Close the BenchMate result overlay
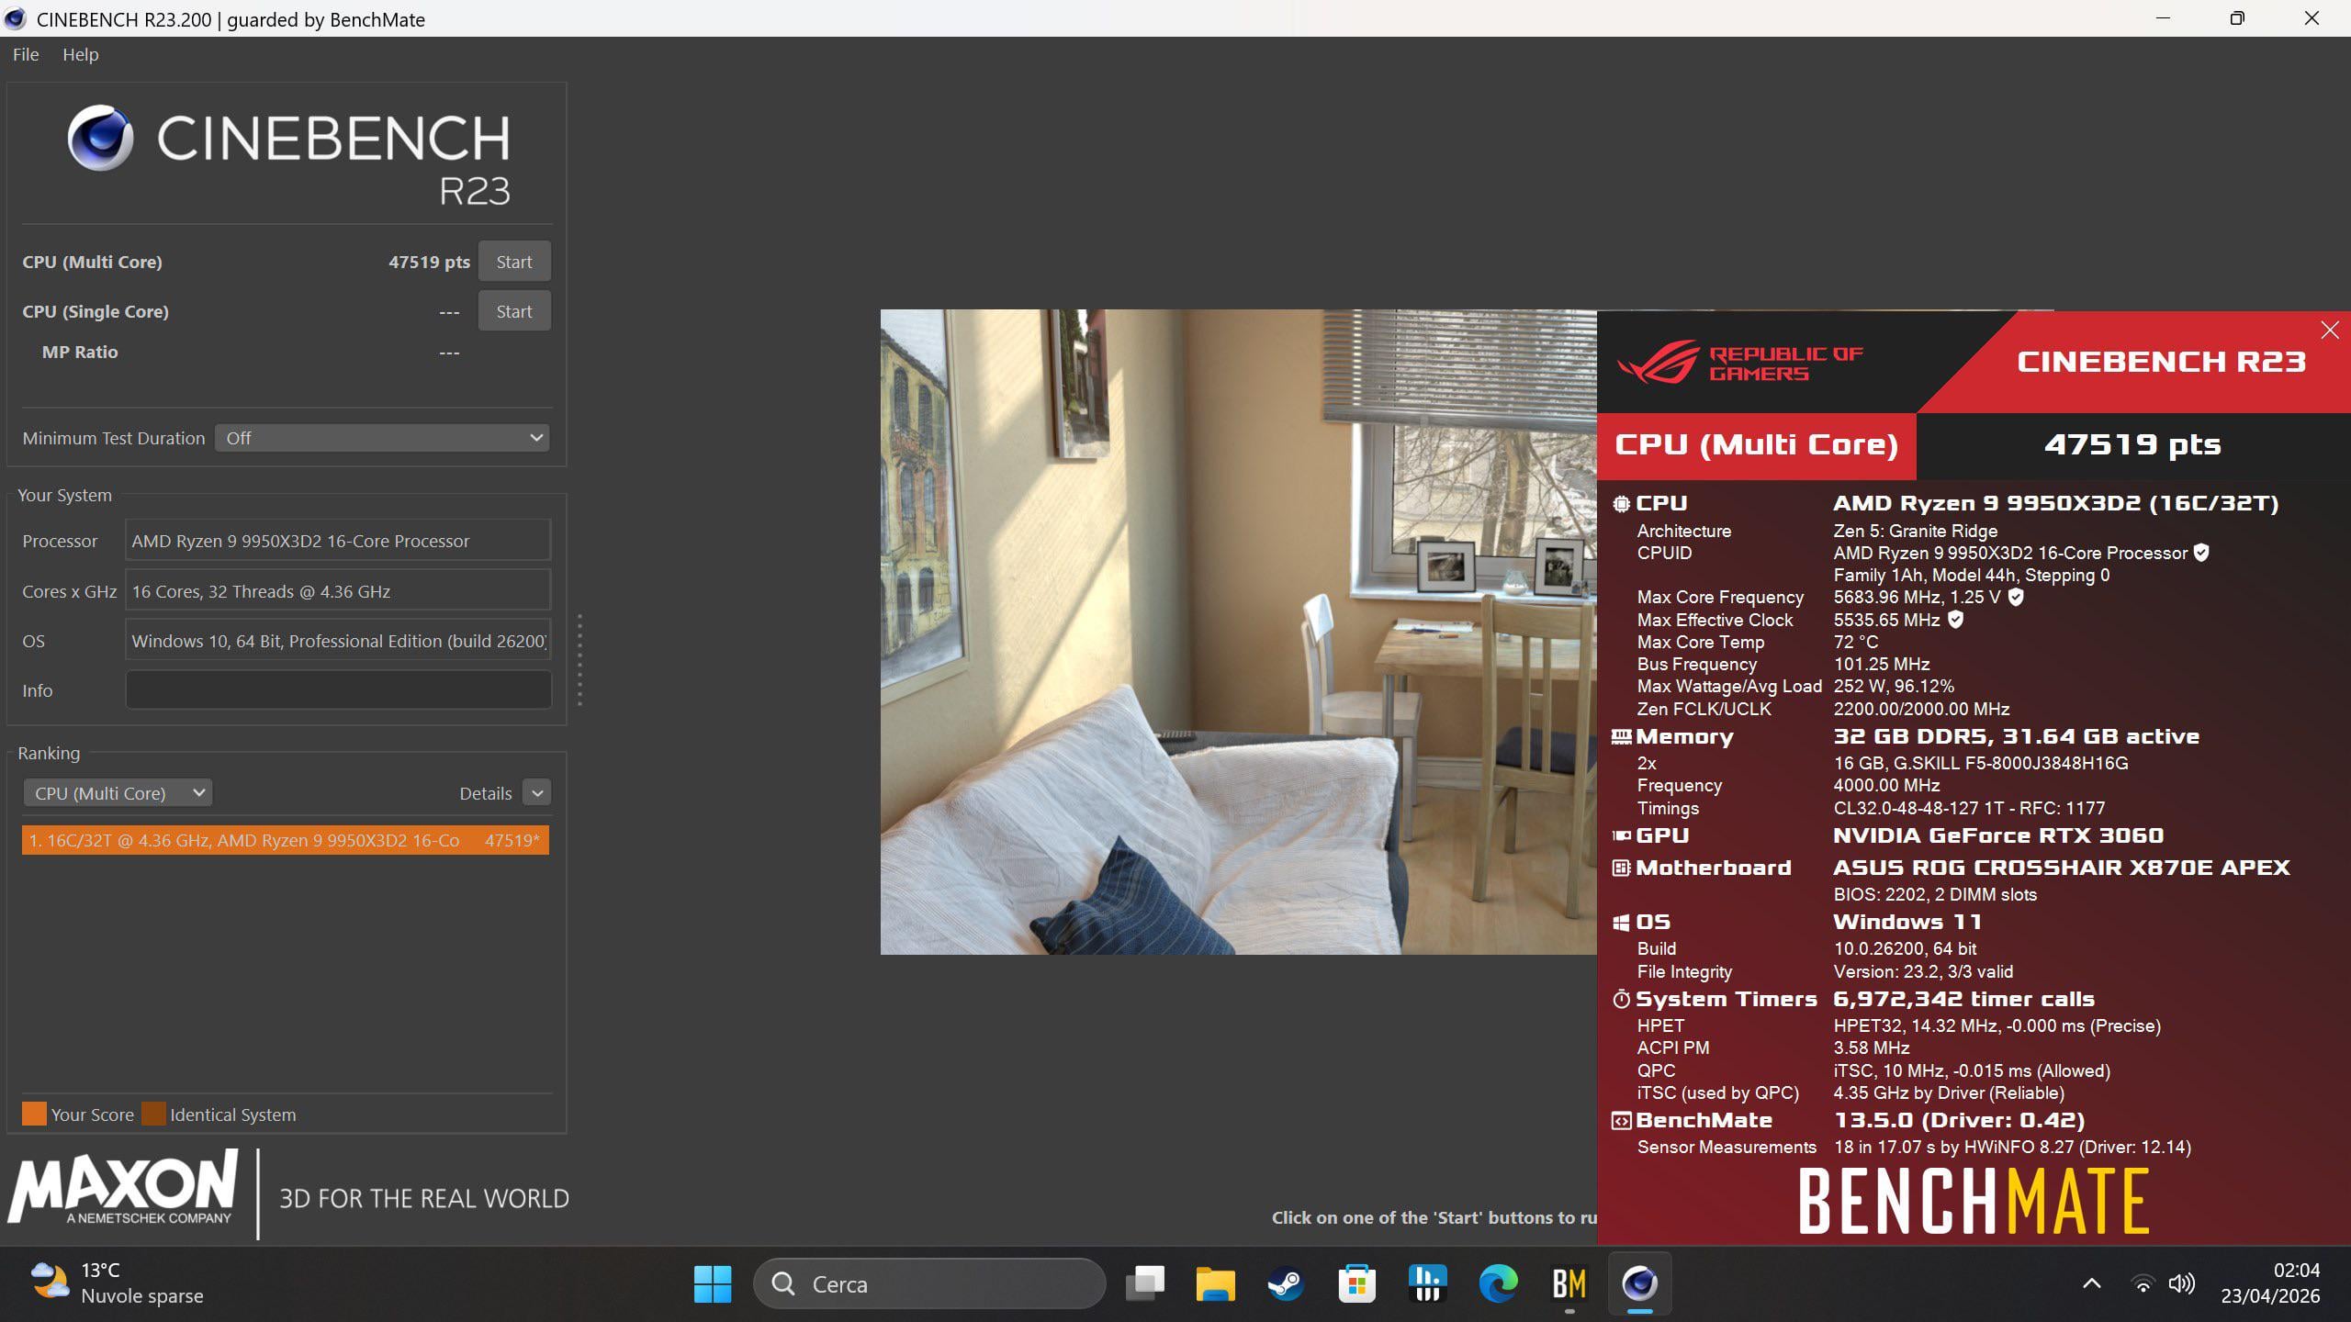 pos(2329,330)
